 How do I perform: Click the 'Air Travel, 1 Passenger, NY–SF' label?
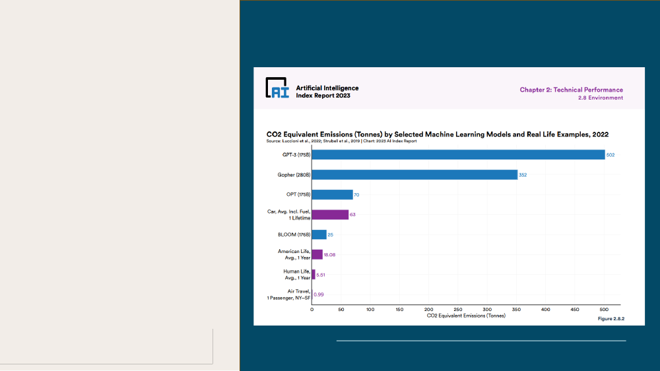(x=289, y=295)
